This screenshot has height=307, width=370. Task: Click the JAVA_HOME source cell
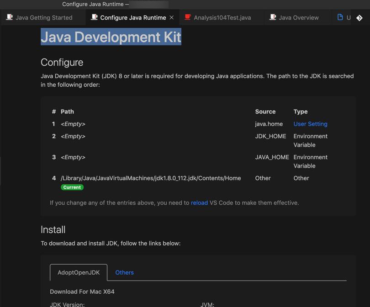pyautogui.click(x=272, y=157)
